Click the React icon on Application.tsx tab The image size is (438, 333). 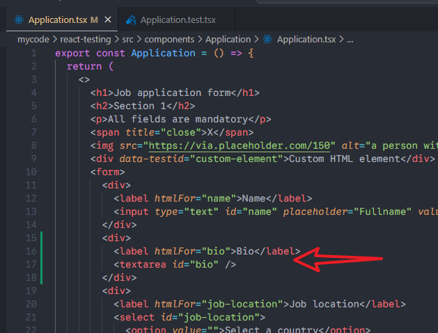click(x=19, y=19)
